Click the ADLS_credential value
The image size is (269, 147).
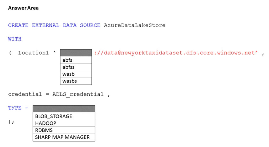coord(78,94)
